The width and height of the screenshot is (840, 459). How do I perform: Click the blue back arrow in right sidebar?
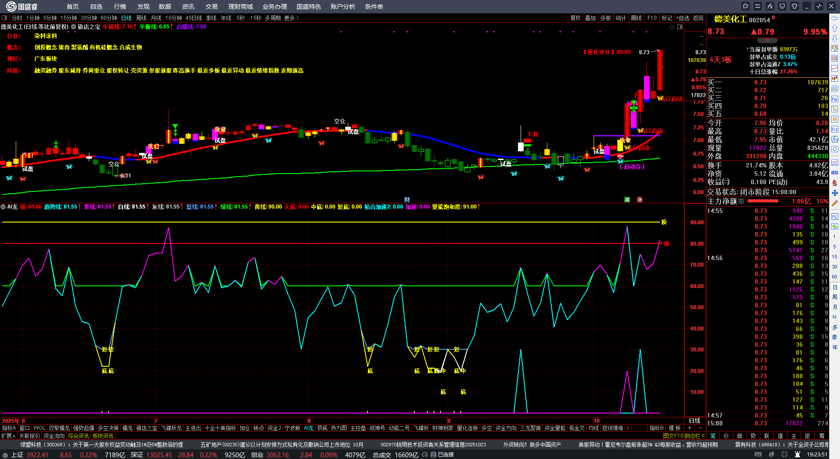coord(835,18)
